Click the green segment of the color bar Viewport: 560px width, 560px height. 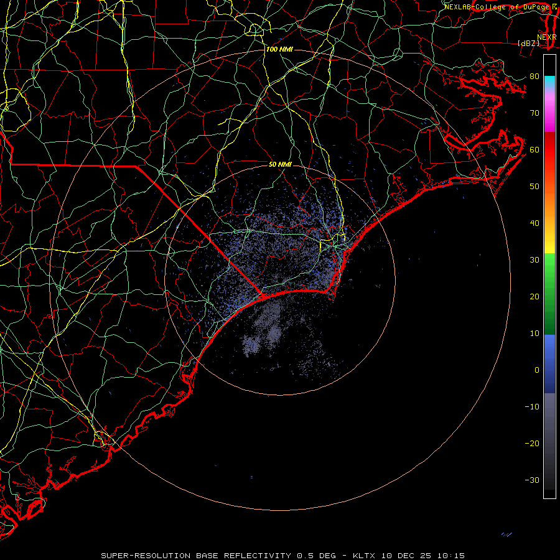(549, 294)
